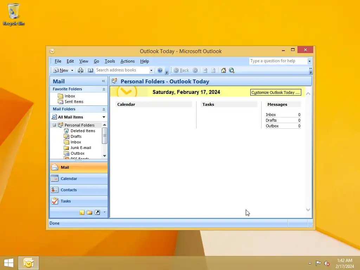Select the Outbox folder in tree
This screenshot has width=360, height=270.
[x=78, y=153]
